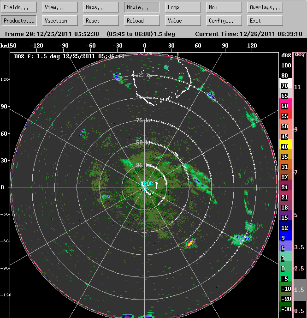This screenshot has width=307, height=318.
Task: Click the 24 dBZ maroon color swatch
Action: coord(286,185)
